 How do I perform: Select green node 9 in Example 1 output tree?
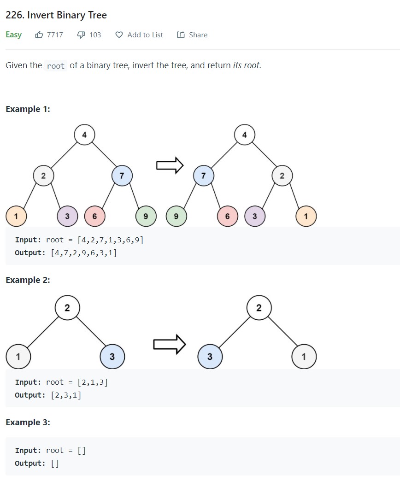pos(176,216)
